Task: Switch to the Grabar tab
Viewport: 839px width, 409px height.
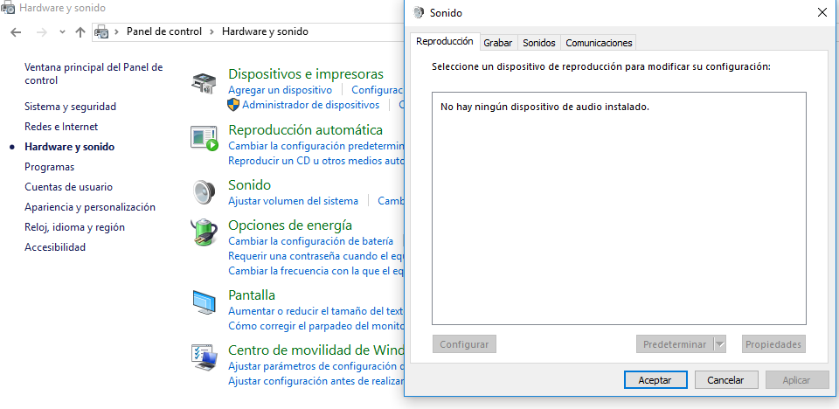Action: (x=497, y=43)
